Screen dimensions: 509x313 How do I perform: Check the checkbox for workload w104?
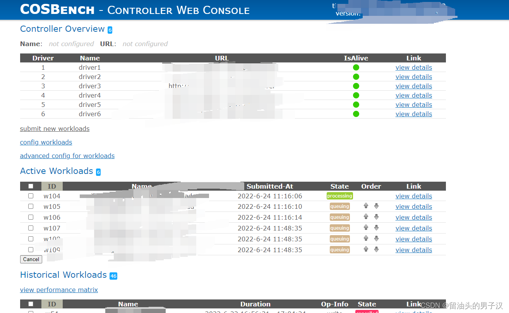[x=31, y=195]
